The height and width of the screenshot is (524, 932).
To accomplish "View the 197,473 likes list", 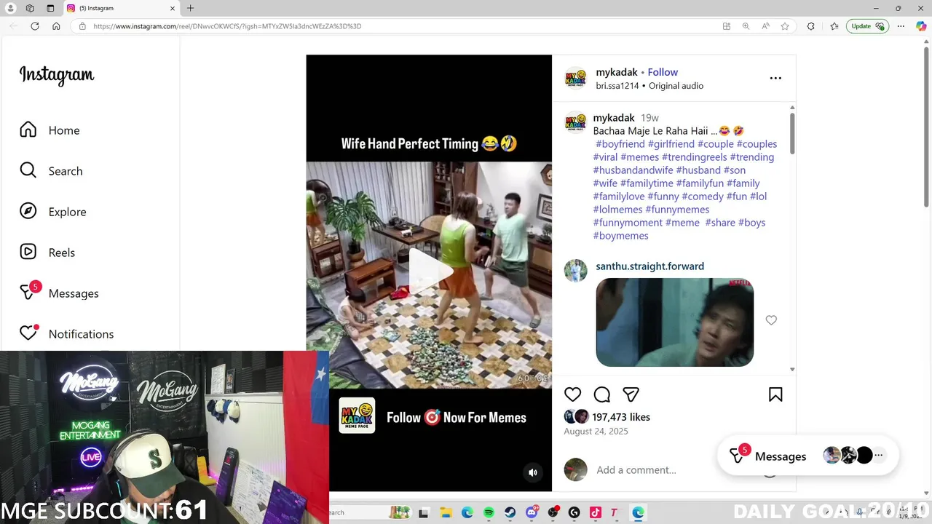I will [620, 417].
